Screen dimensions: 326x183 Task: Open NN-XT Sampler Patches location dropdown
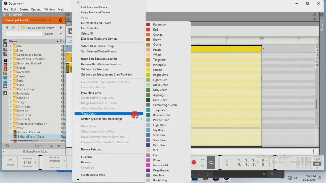37,28
